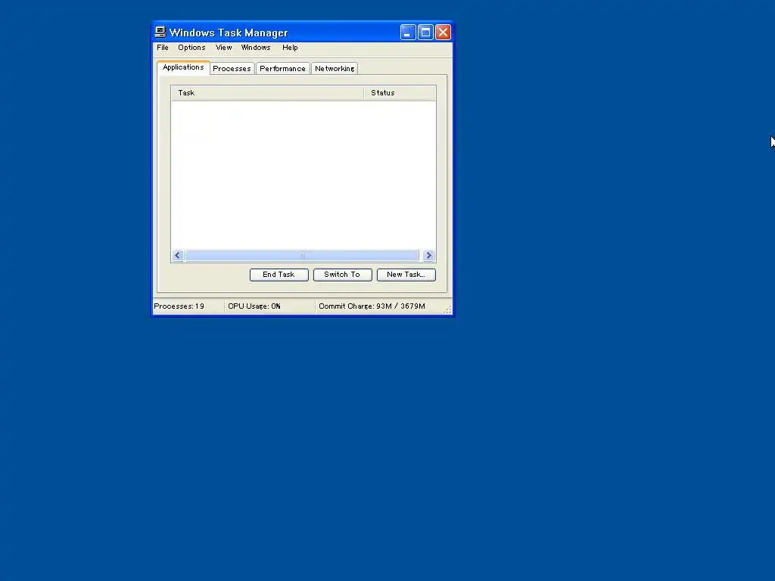Switch to the Networking tab
Viewport: 775px width, 581px height.
tap(335, 69)
